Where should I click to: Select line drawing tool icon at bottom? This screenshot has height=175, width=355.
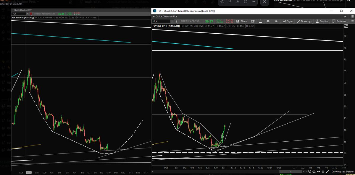pyautogui.click(x=327, y=171)
